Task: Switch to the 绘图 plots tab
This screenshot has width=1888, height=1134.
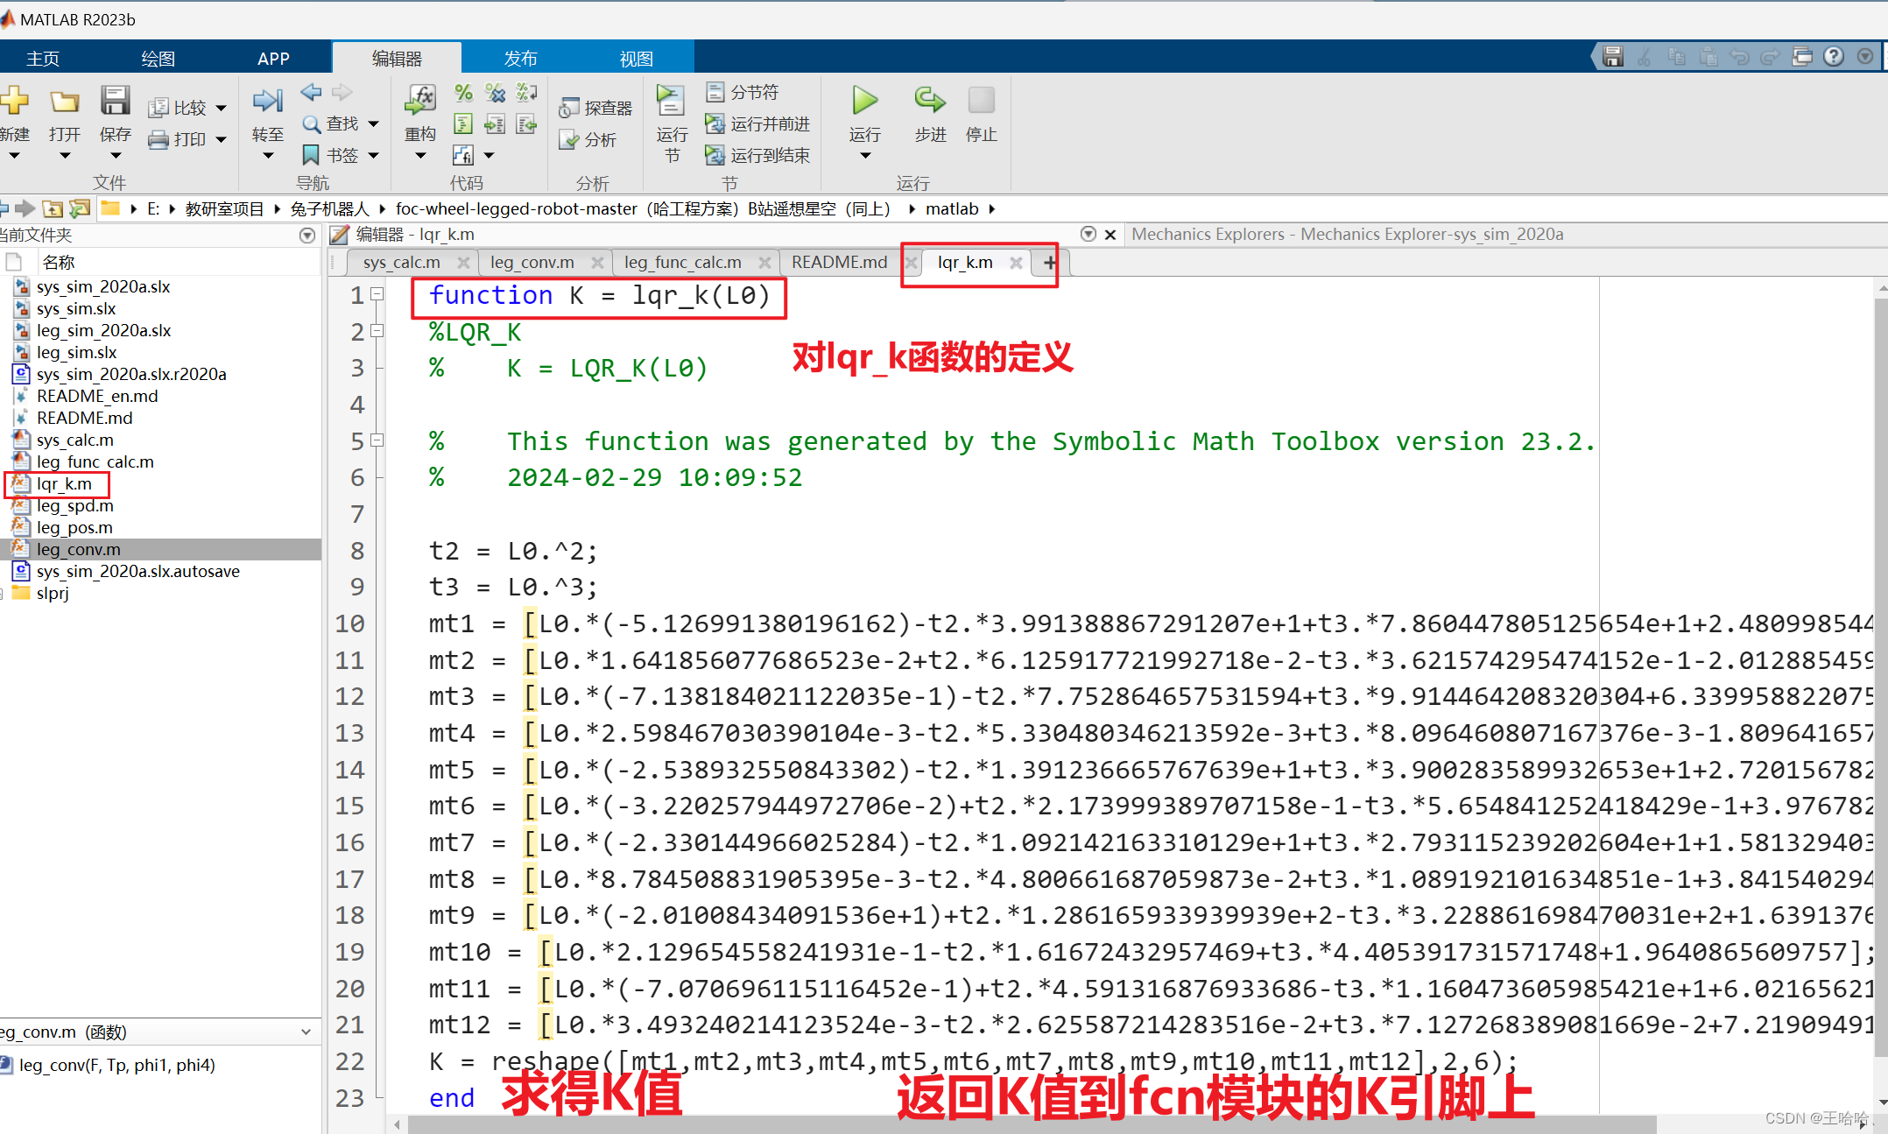Action: pos(158,59)
